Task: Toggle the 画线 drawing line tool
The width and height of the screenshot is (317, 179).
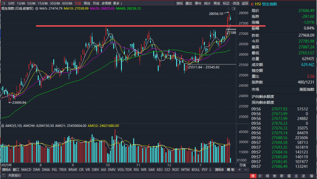Action: coord(217,3)
